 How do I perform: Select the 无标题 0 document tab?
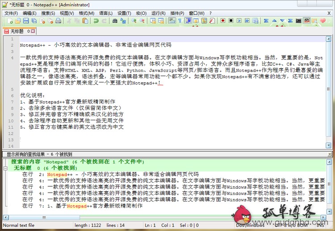click(x=20, y=31)
